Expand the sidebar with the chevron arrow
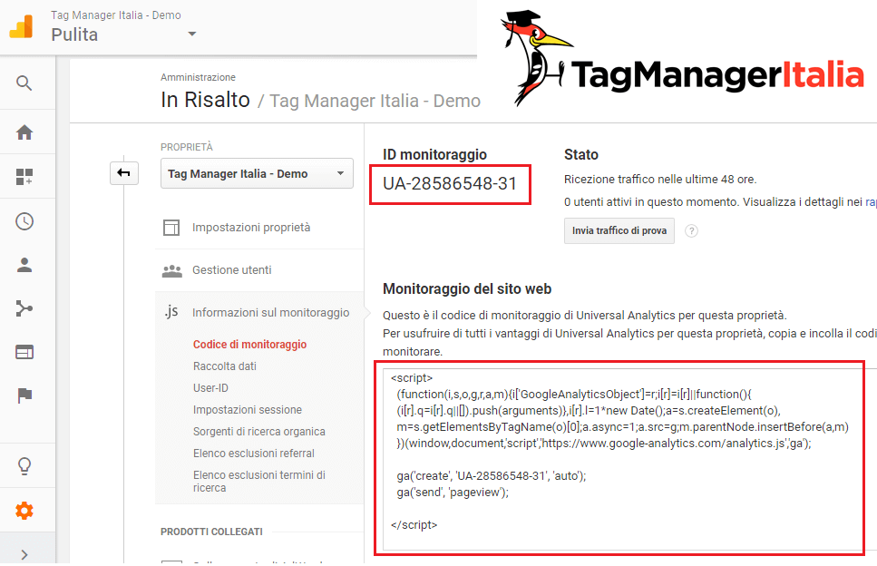The width and height of the screenshot is (877, 566). click(x=24, y=554)
